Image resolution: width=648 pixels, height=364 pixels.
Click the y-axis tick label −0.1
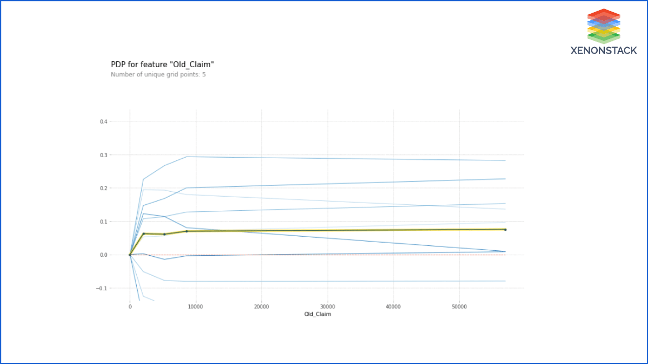[103, 288]
